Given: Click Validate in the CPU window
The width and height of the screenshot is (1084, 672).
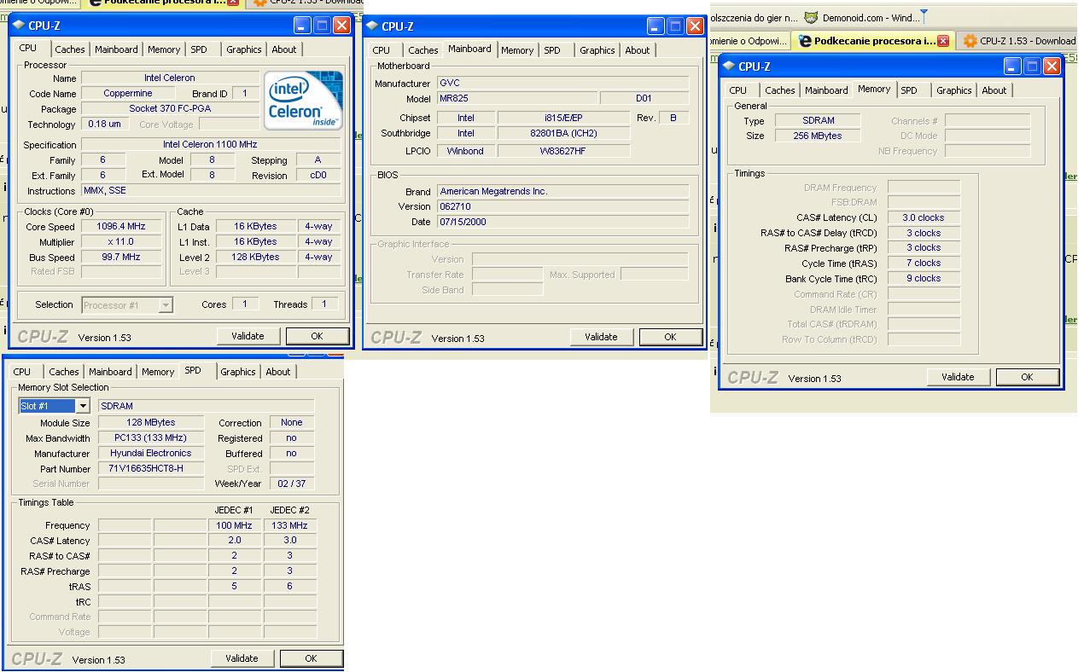Looking at the screenshot, I should click(x=248, y=336).
